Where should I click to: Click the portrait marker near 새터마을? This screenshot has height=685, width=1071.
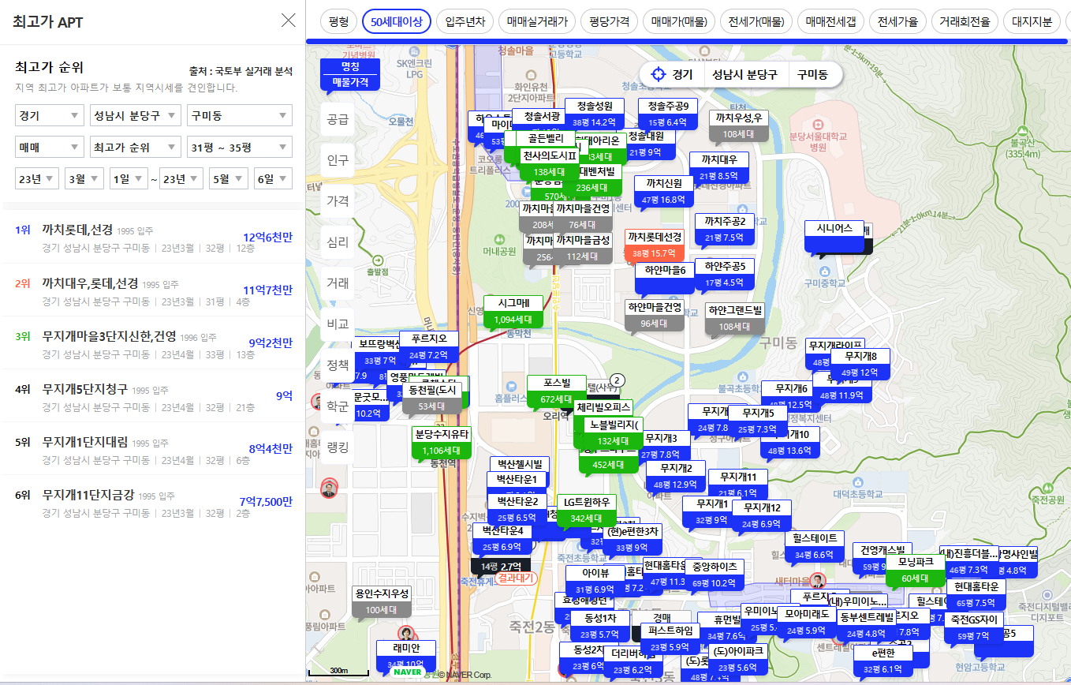pos(819,581)
